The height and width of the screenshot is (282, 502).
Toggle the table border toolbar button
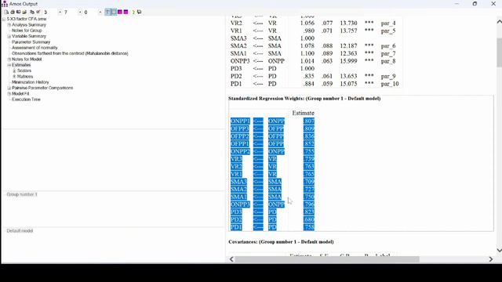coord(114,13)
